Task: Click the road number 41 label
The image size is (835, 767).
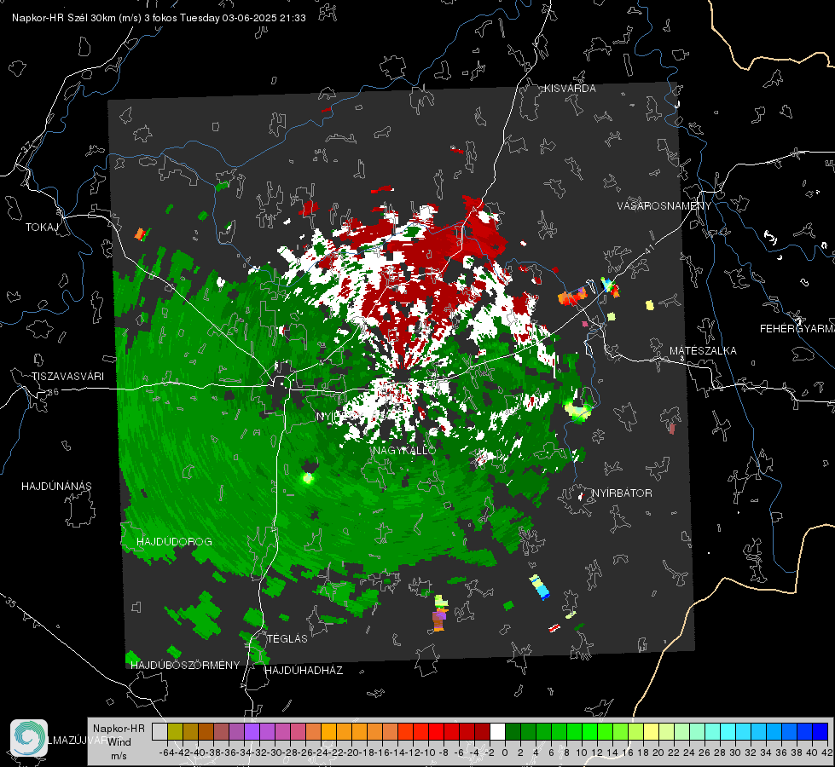Action: (x=649, y=249)
